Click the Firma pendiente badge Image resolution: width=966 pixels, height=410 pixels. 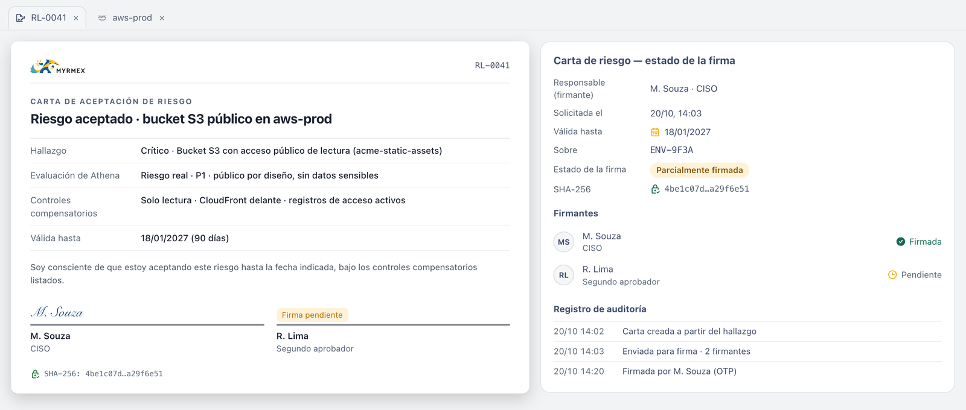click(312, 315)
